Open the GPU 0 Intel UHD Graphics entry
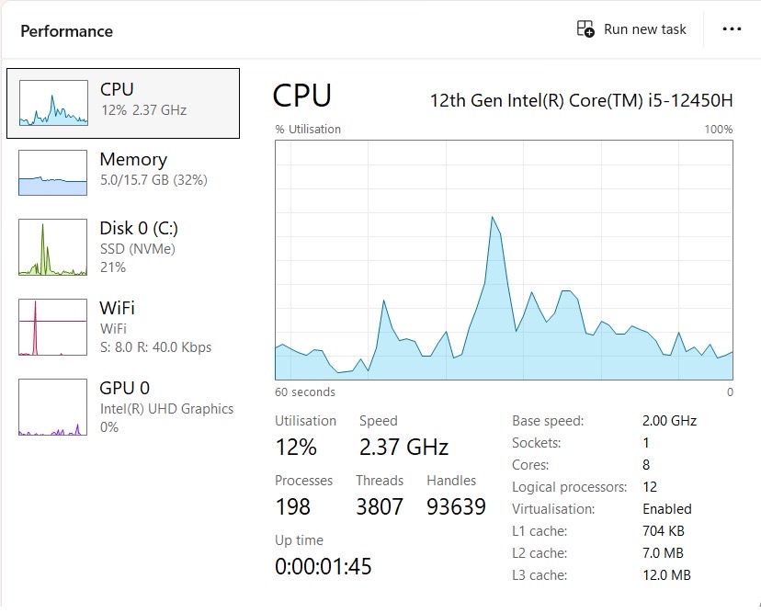 click(x=166, y=408)
